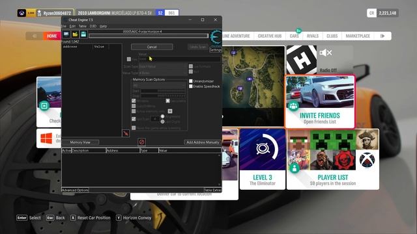Toggle the Writable checkbox
This screenshot has width=417, height=234.
click(134, 101)
